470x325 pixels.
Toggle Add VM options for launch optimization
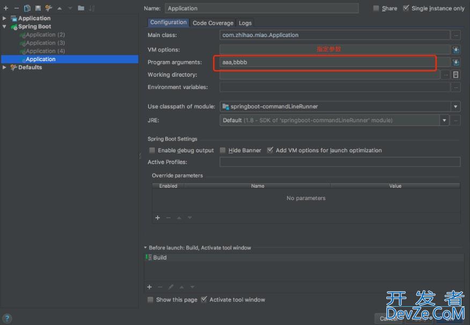(270, 150)
